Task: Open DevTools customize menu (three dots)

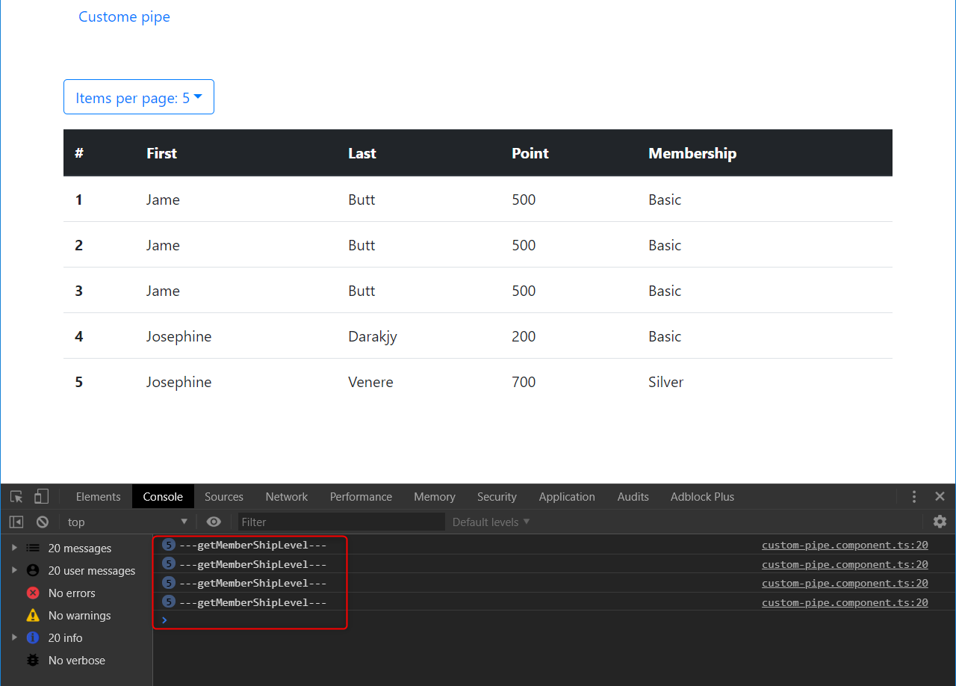Action: pyautogui.click(x=914, y=497)
